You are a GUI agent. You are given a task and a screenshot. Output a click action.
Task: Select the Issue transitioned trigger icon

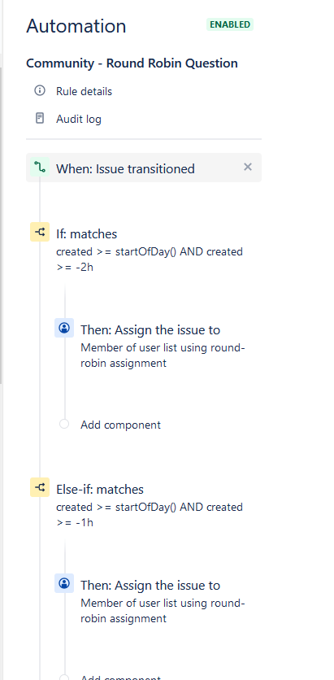40,168
